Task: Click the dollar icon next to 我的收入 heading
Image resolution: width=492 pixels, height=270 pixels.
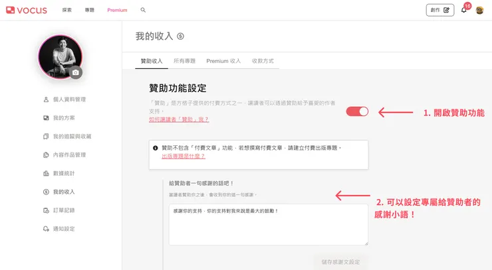Action: (180, 36)
